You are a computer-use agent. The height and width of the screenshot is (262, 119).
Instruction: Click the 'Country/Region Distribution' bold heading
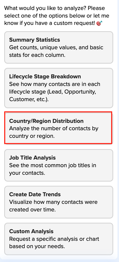pos(46,121)
